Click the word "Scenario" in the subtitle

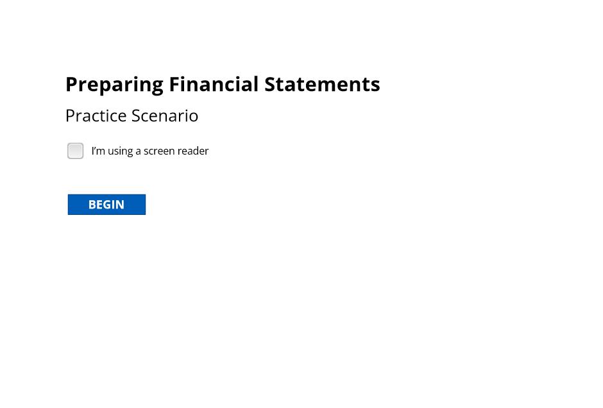(x=165, y=115)
